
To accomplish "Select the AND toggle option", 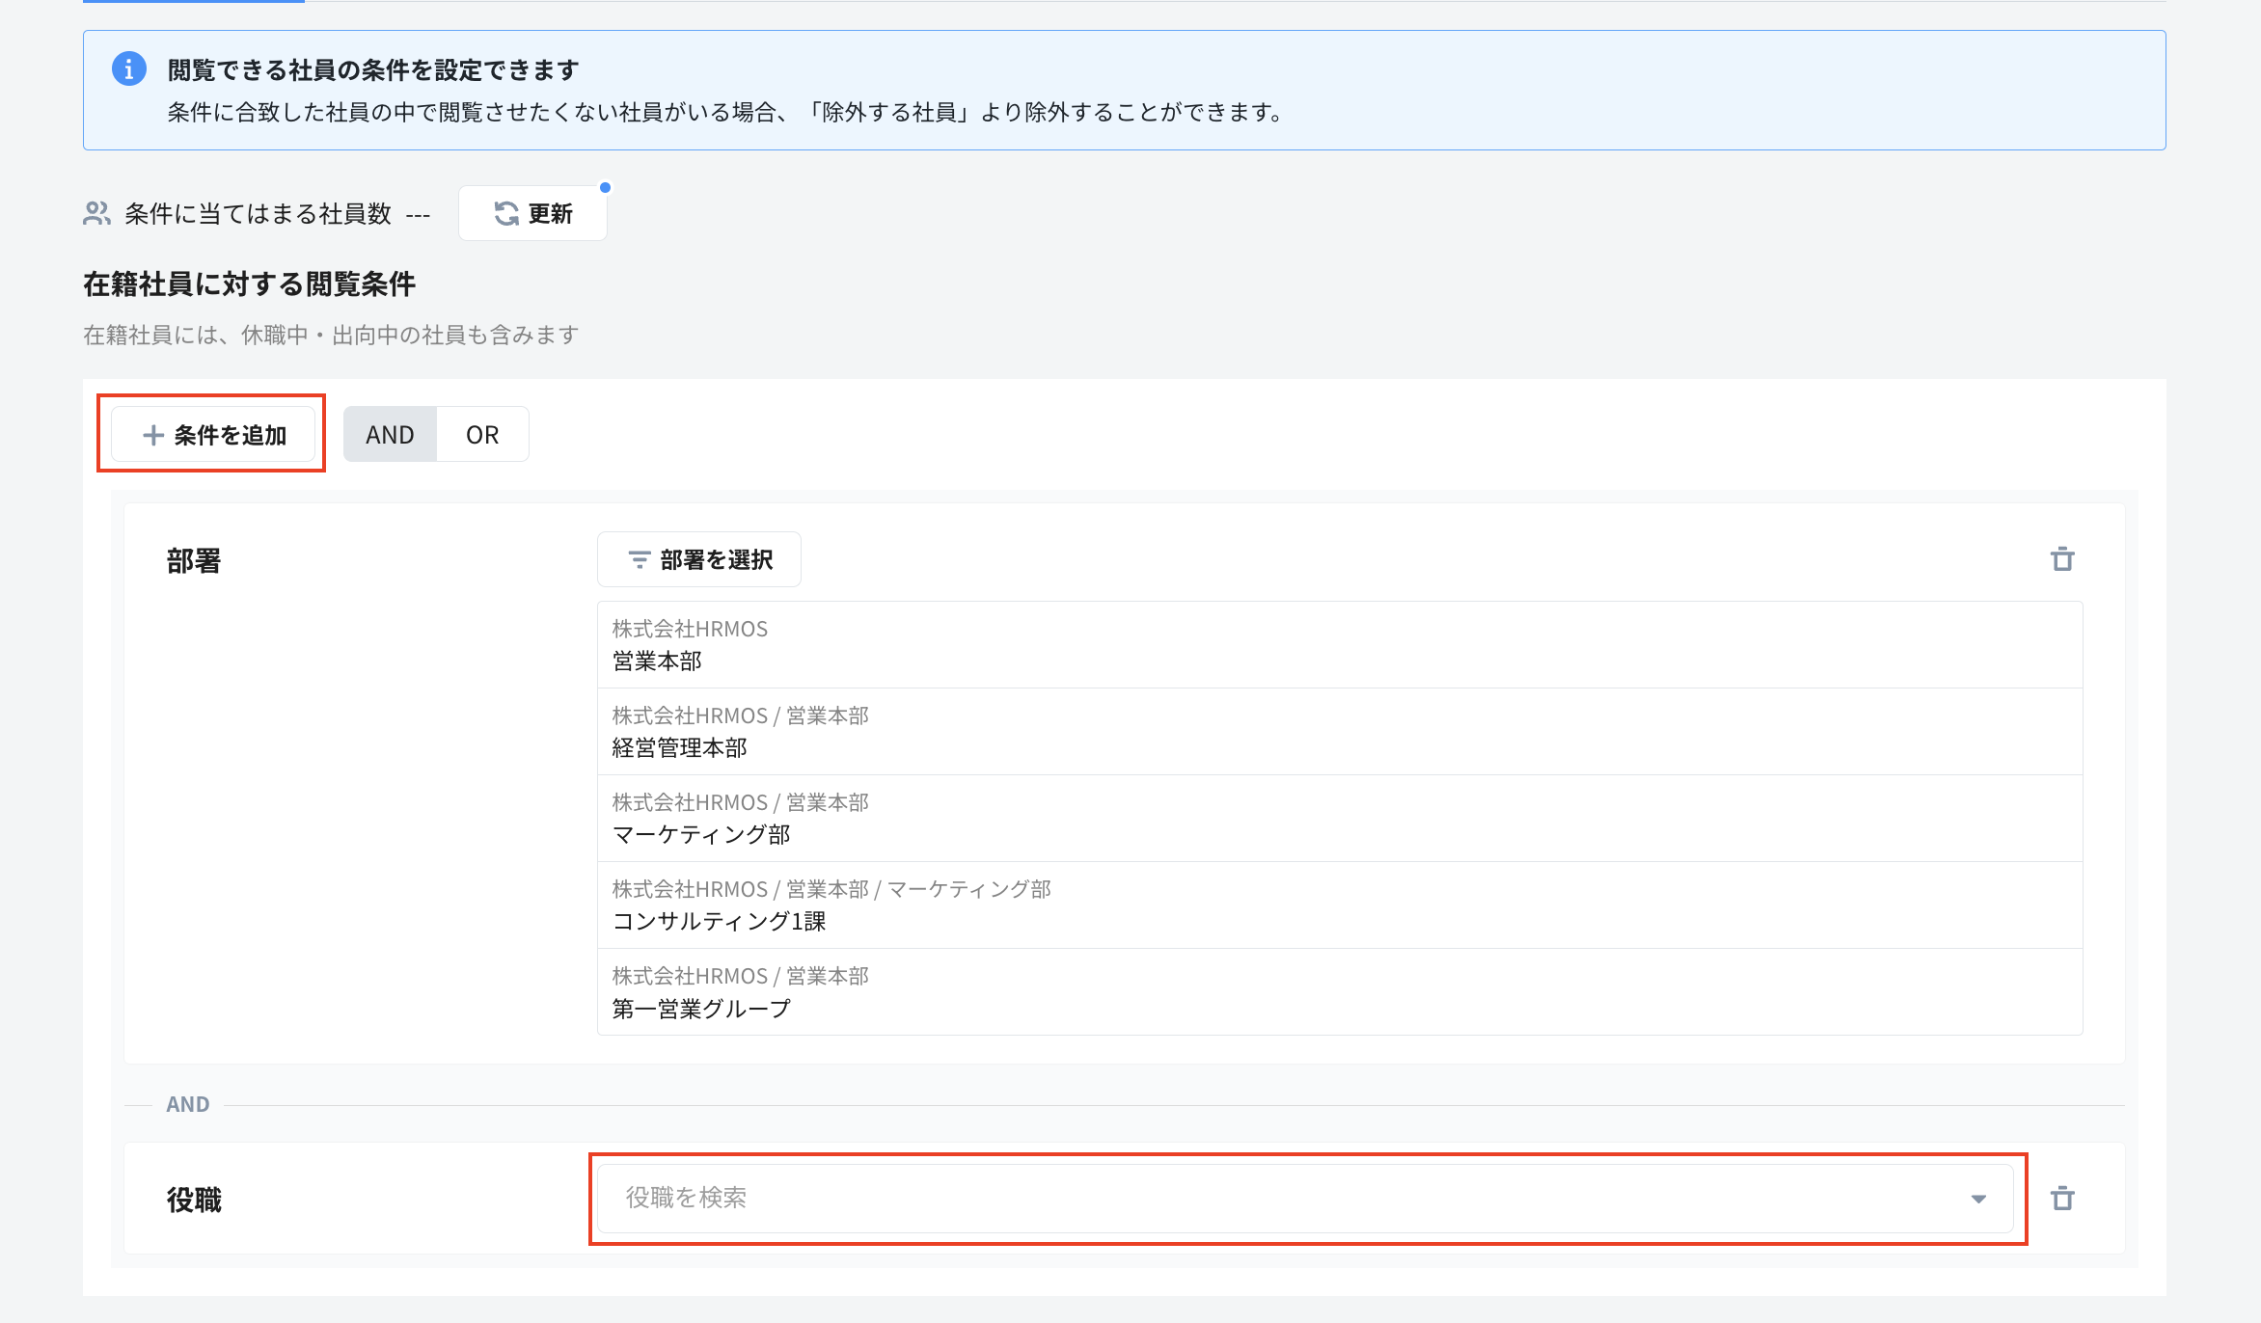I will 390,435.
